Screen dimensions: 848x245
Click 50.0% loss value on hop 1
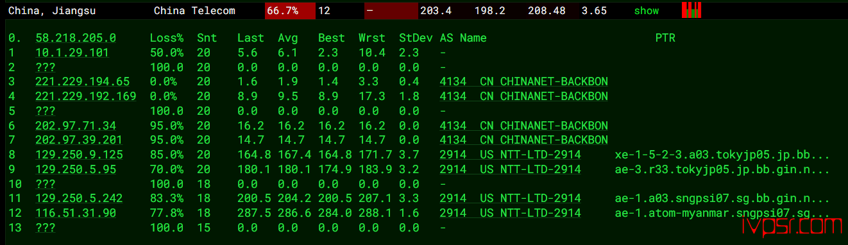[166, 53]
